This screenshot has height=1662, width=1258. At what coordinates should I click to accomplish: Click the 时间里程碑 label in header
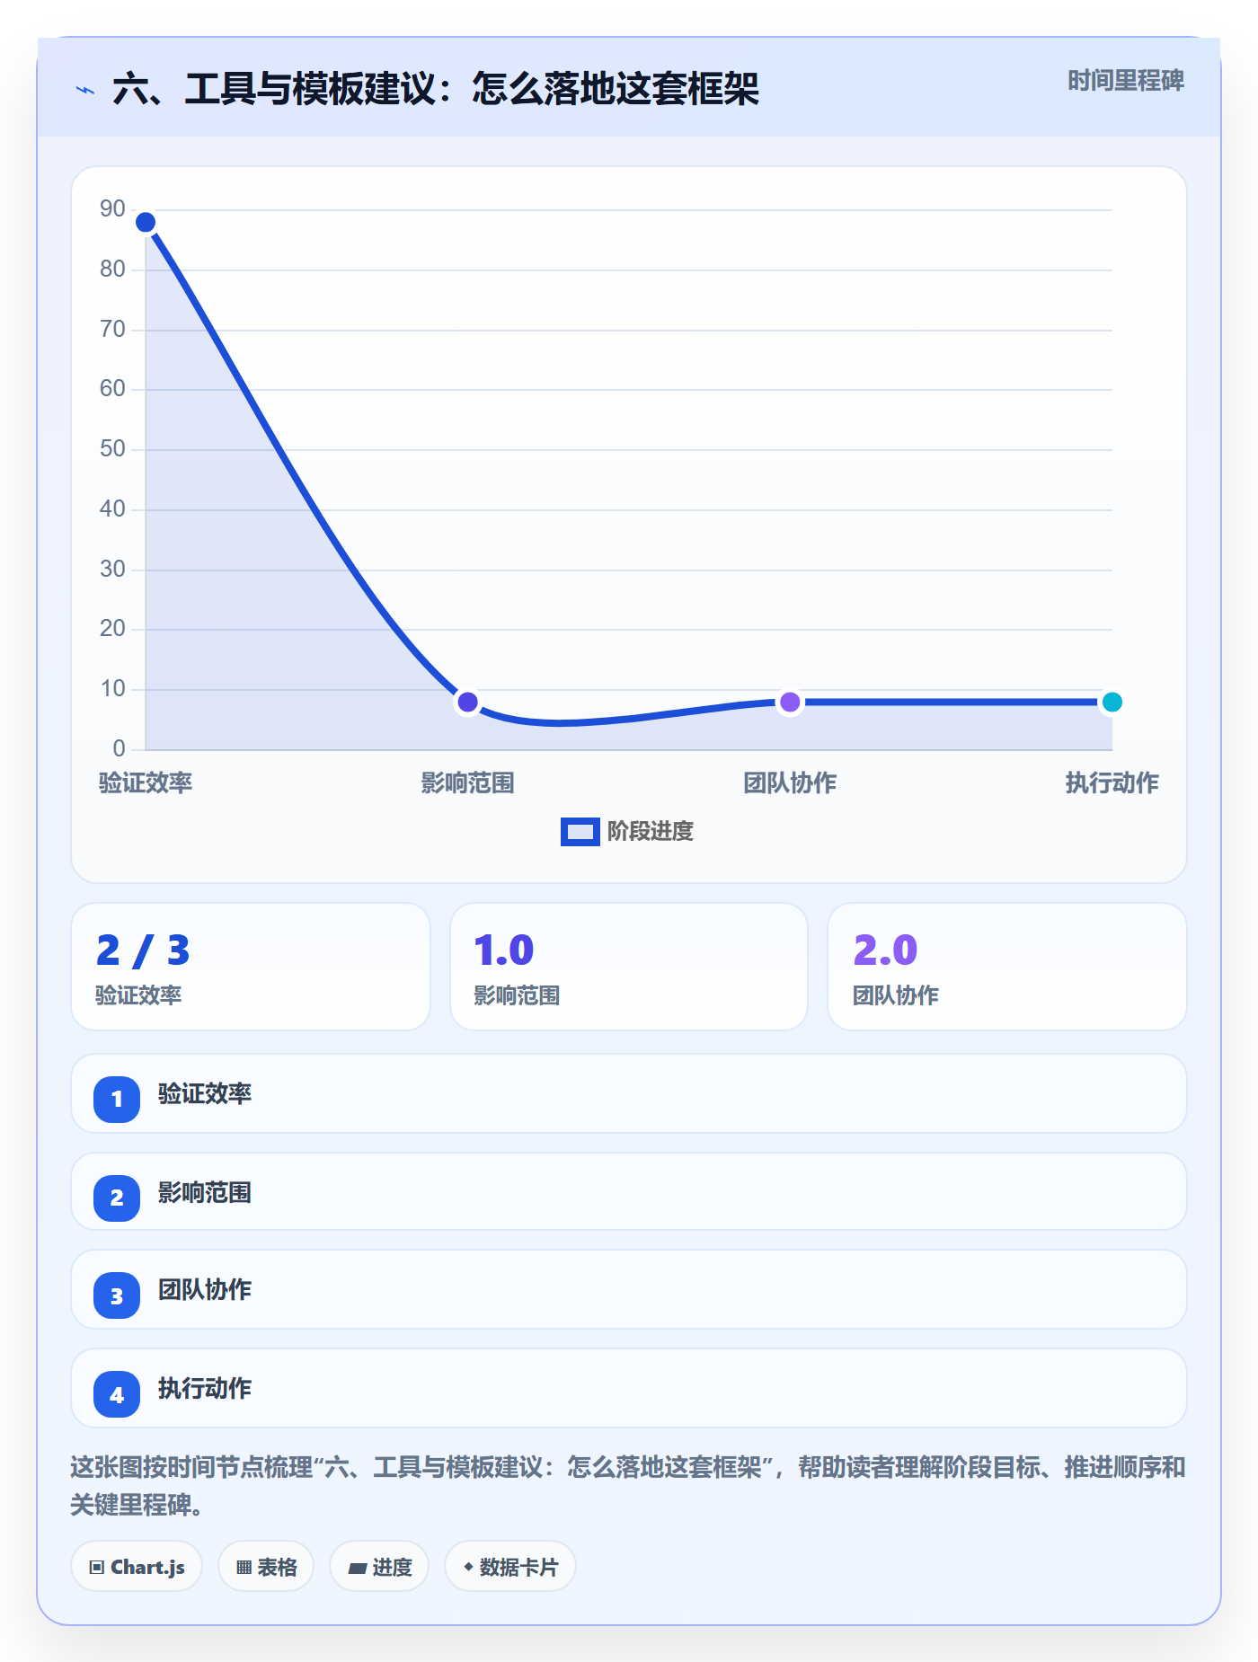1126,81
